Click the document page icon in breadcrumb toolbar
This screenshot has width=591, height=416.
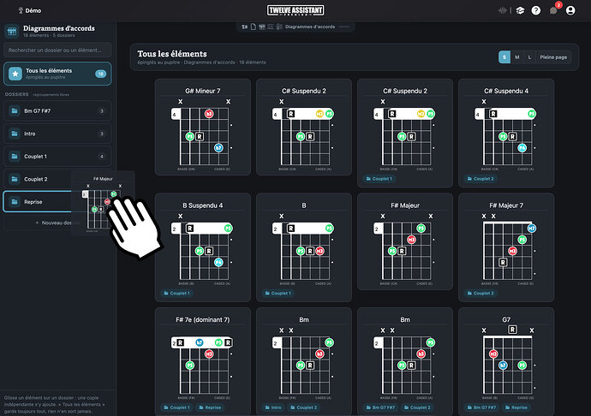pos(254,27)
